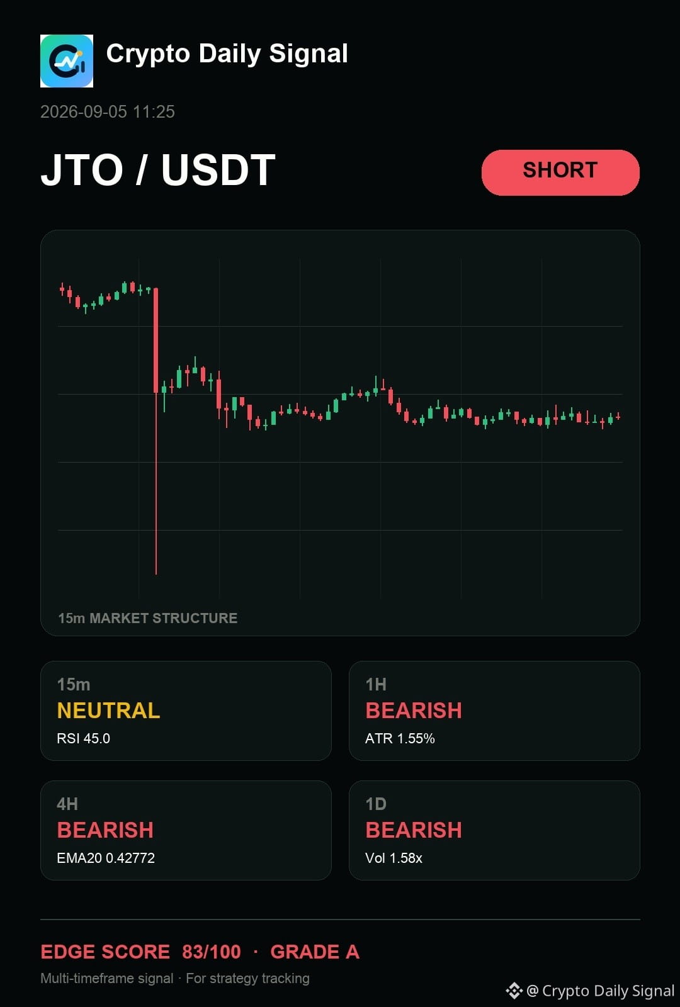Click the EDGE SCORE 83/100 text
The width and height of the screenshot is (680, 1007).
[141, 952]
